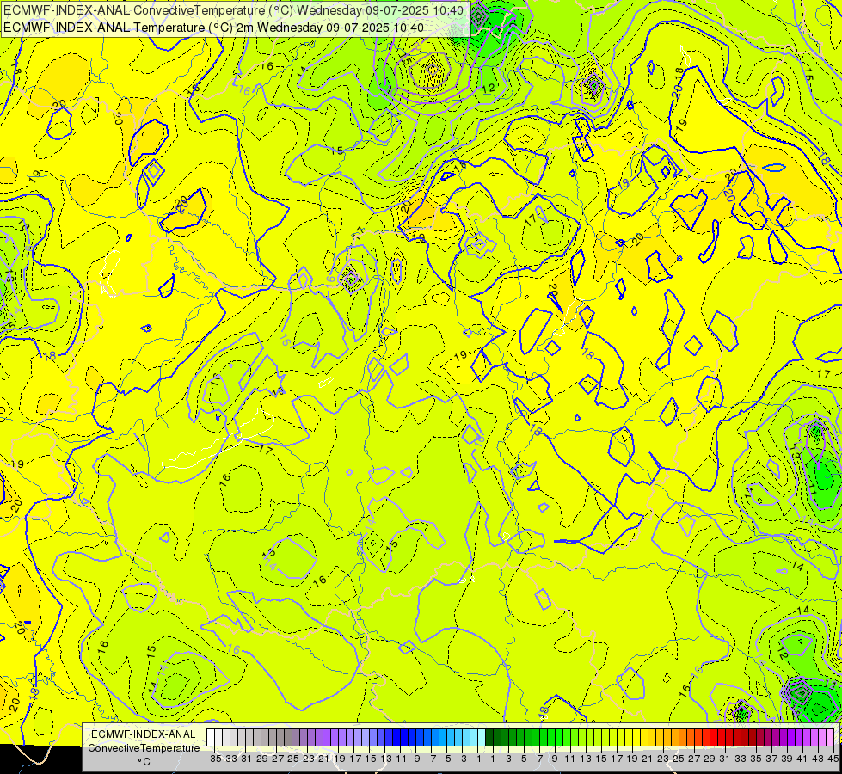The image size is (842, 774).
Task: Click the Temperature 2m title line at top
Action: [213, 28]
